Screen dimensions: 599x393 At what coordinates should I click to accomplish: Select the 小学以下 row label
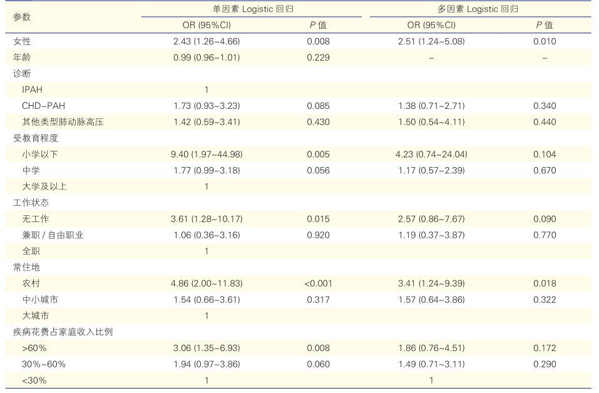point(39,154)
